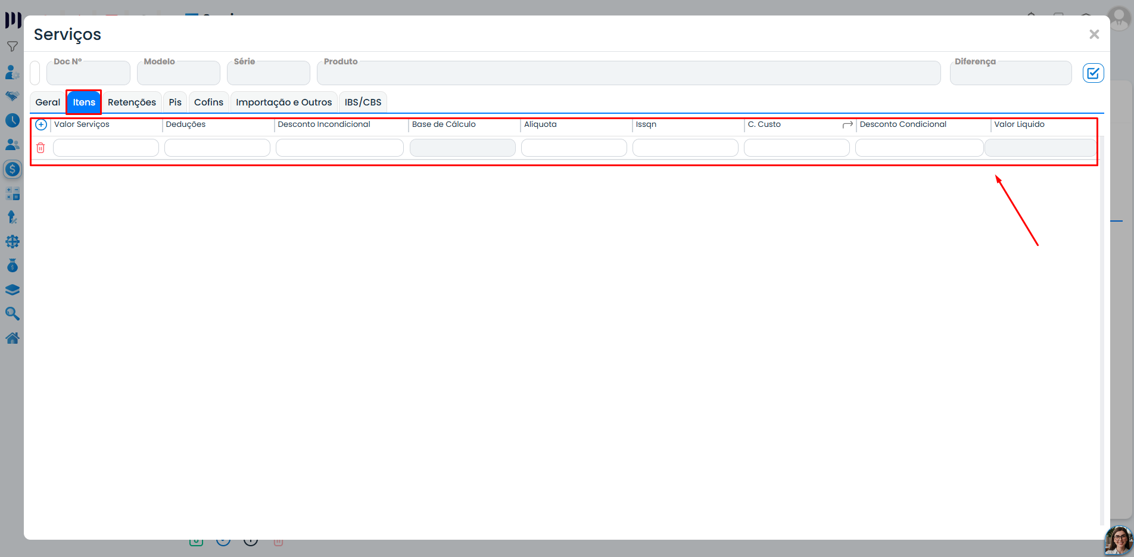This screenshot has width=1134, height=557.
Task: Close the Serviços dialog
Action: pyautogui.click(x=1094, y=35)
